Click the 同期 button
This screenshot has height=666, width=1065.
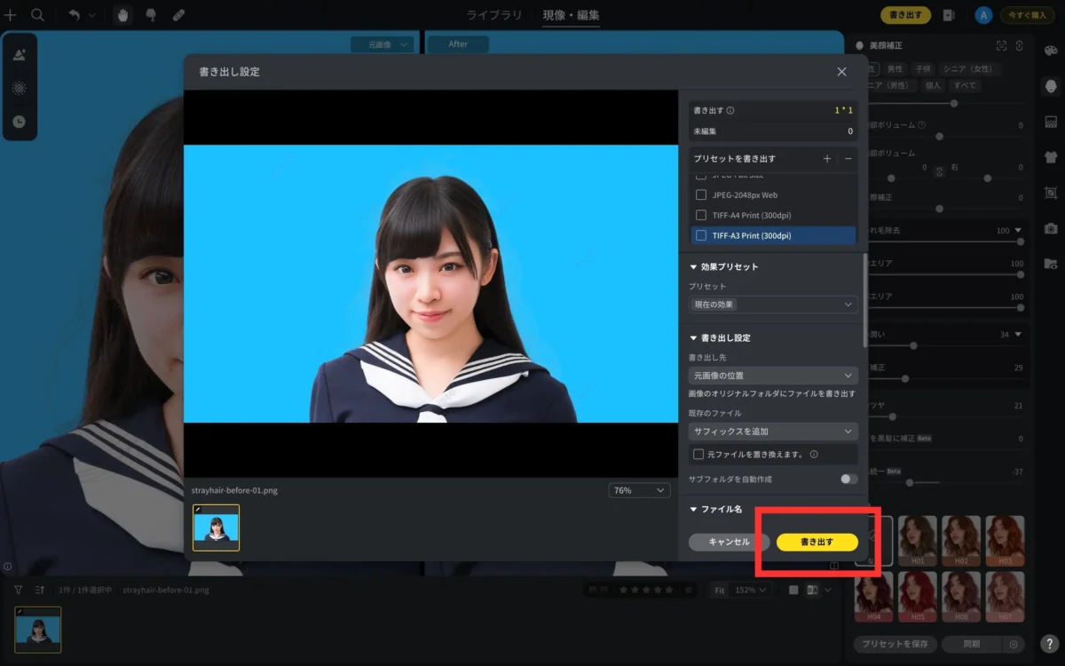(x=972, y=644)
